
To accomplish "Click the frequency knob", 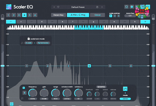I will point(33,93).
